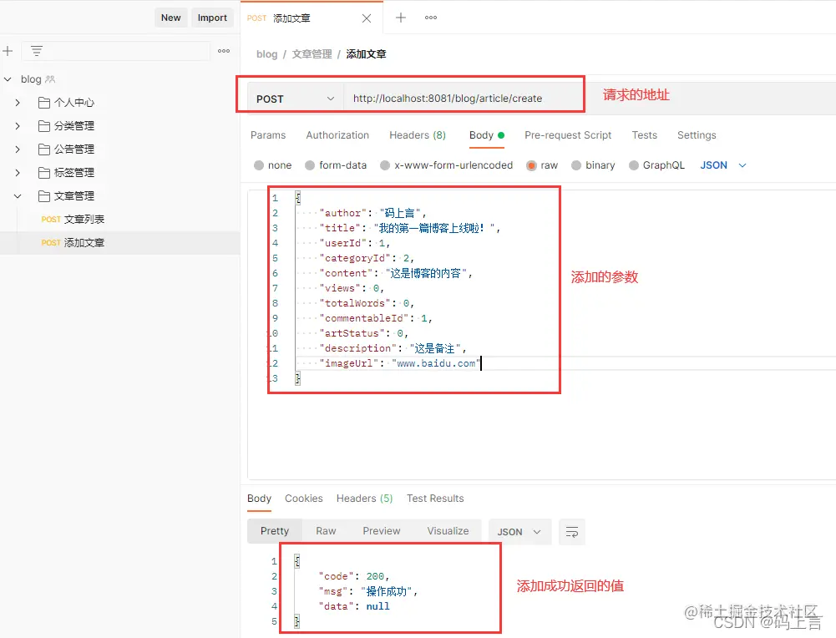The width and height of the screenshot is (836, 638).
Task: Select the raw body type
Action: 531,165
